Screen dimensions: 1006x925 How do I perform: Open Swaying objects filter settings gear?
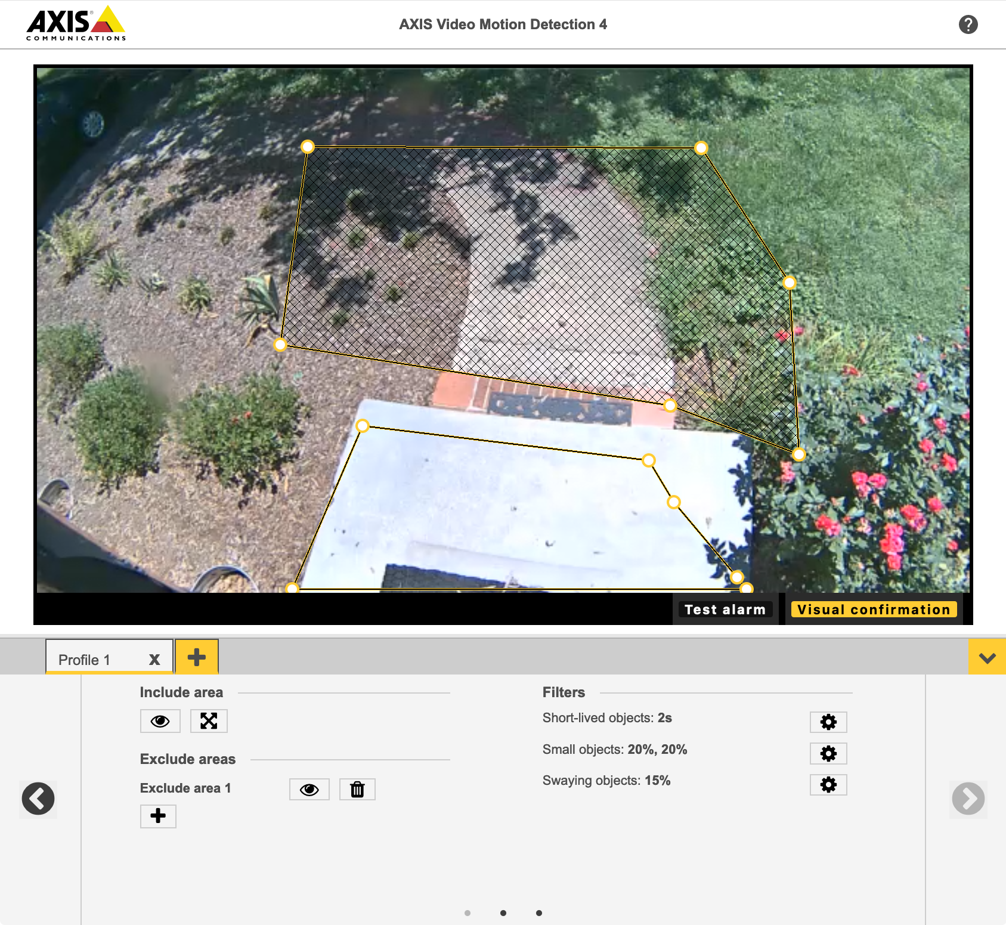[x=828, y=784]
